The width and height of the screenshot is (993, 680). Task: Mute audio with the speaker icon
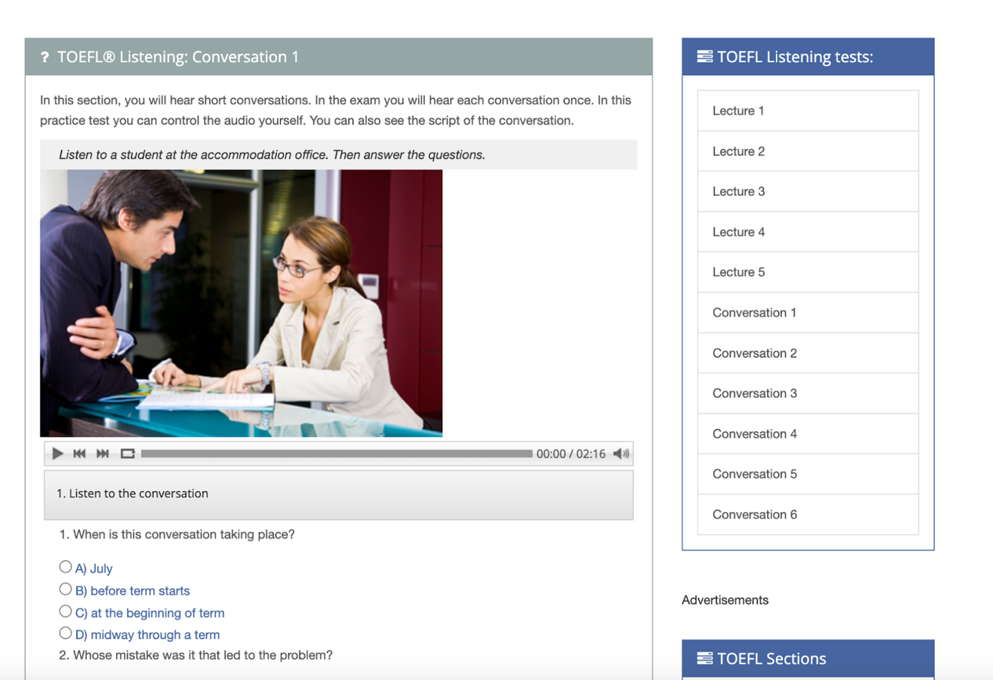click(x=621, y=453)
